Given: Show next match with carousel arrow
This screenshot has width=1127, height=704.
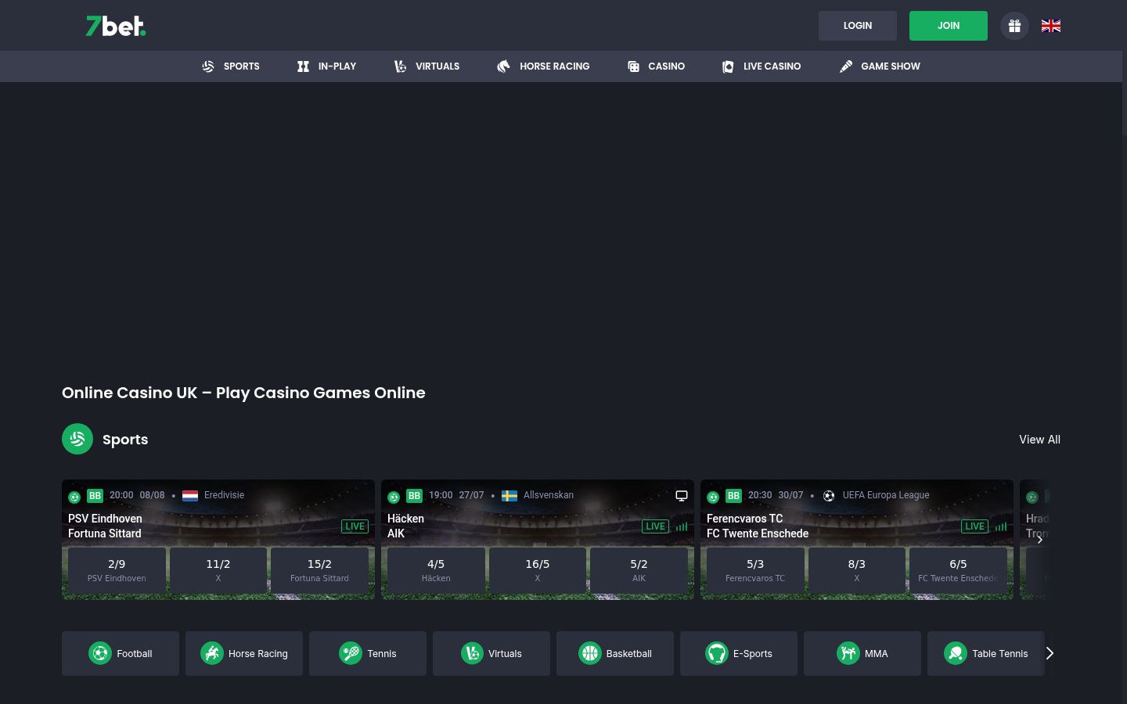Looking at the screenshot, I should coord(1040,539).
